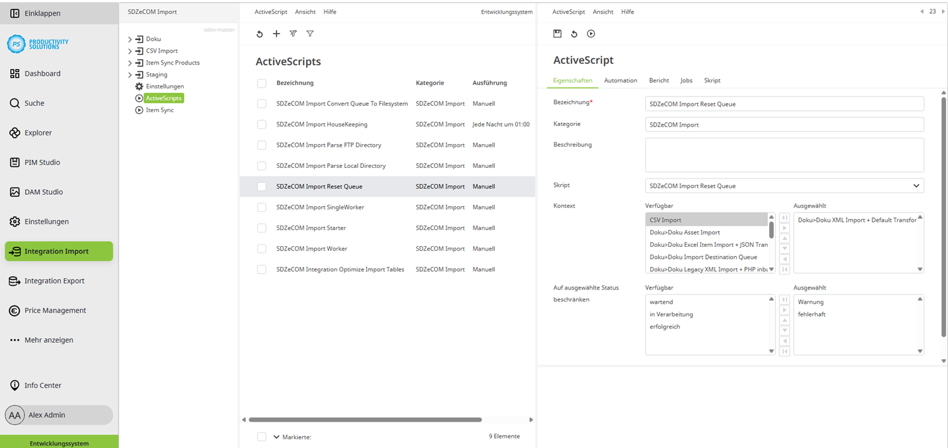
Task: Switch to the Automation tab
Action: tap(620, 80)
